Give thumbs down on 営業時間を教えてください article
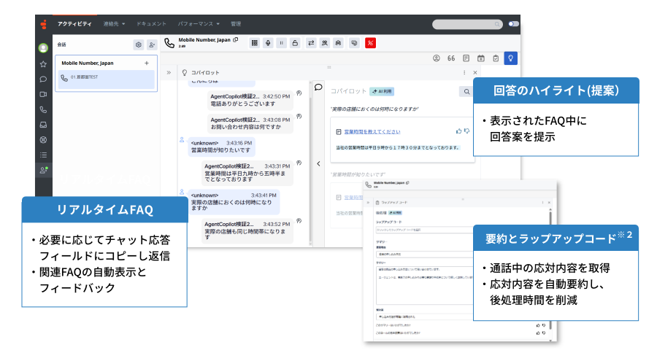The image size is (657, 361). 466,131
